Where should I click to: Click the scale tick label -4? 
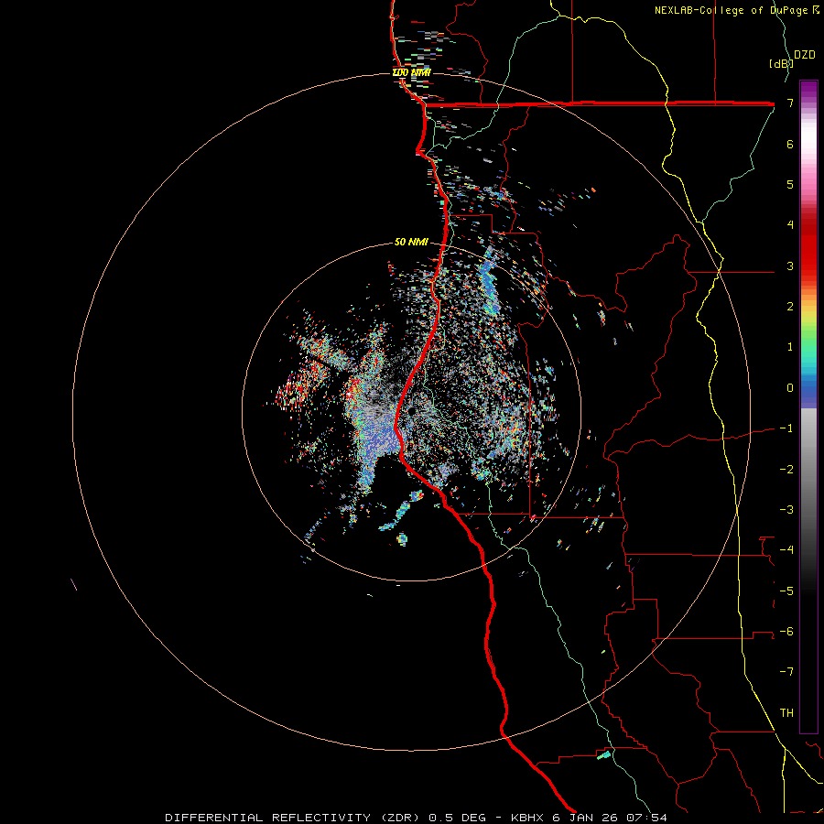[786, 550]
